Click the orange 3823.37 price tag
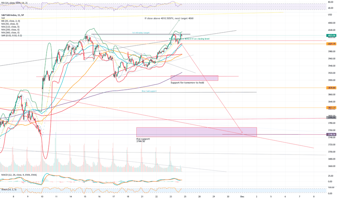 pos(331,107)
